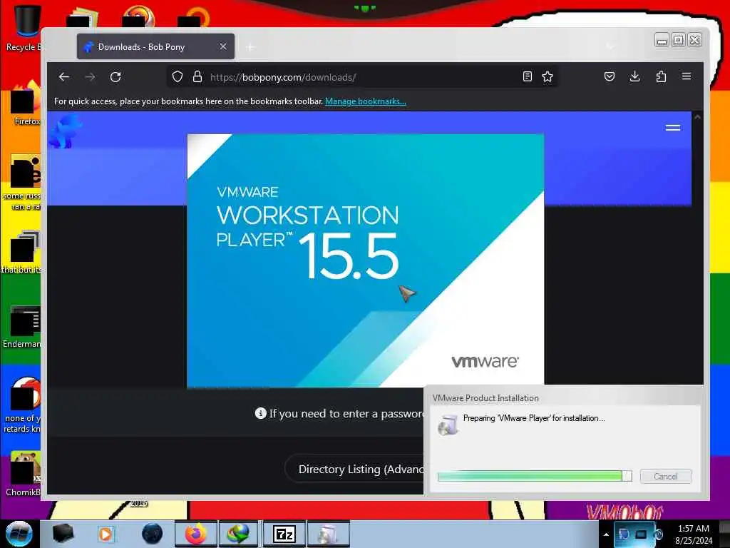View site security padlock info
Screen dimensions: 730x548
click(197, 77)
